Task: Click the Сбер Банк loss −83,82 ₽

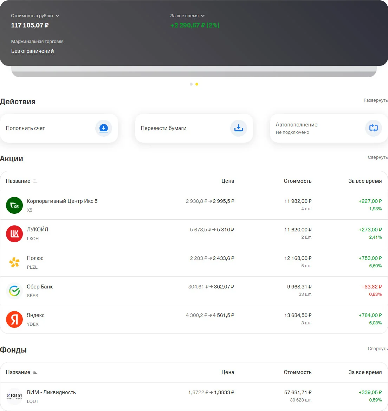Action: [x=371, y=287]
